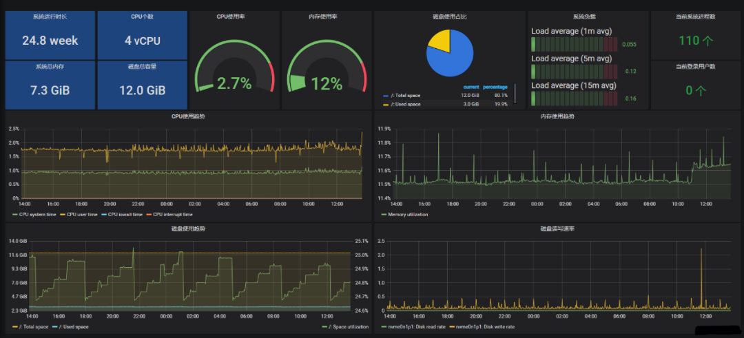
Task: Open the 内存使用趋势 panel title menu
Action: (557, 116)
